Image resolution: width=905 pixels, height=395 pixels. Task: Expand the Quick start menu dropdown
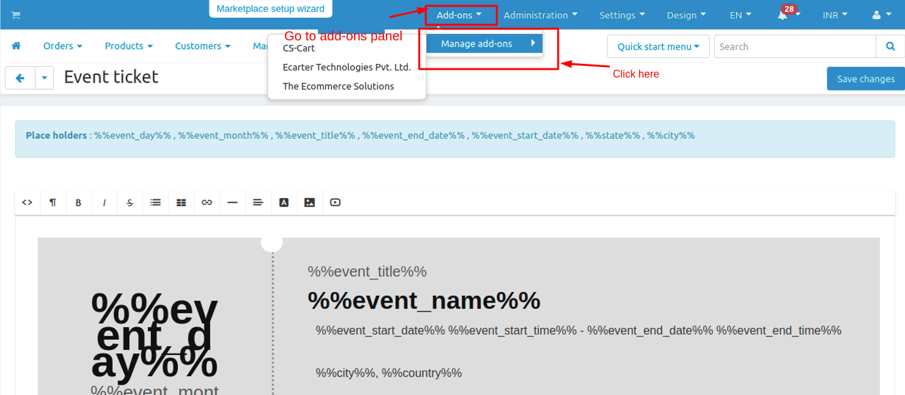coord(658,46)
